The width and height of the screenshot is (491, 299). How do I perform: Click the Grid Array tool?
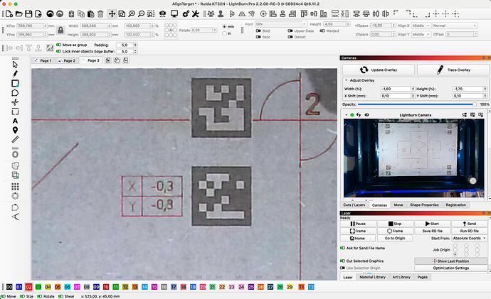pos(15,187)
